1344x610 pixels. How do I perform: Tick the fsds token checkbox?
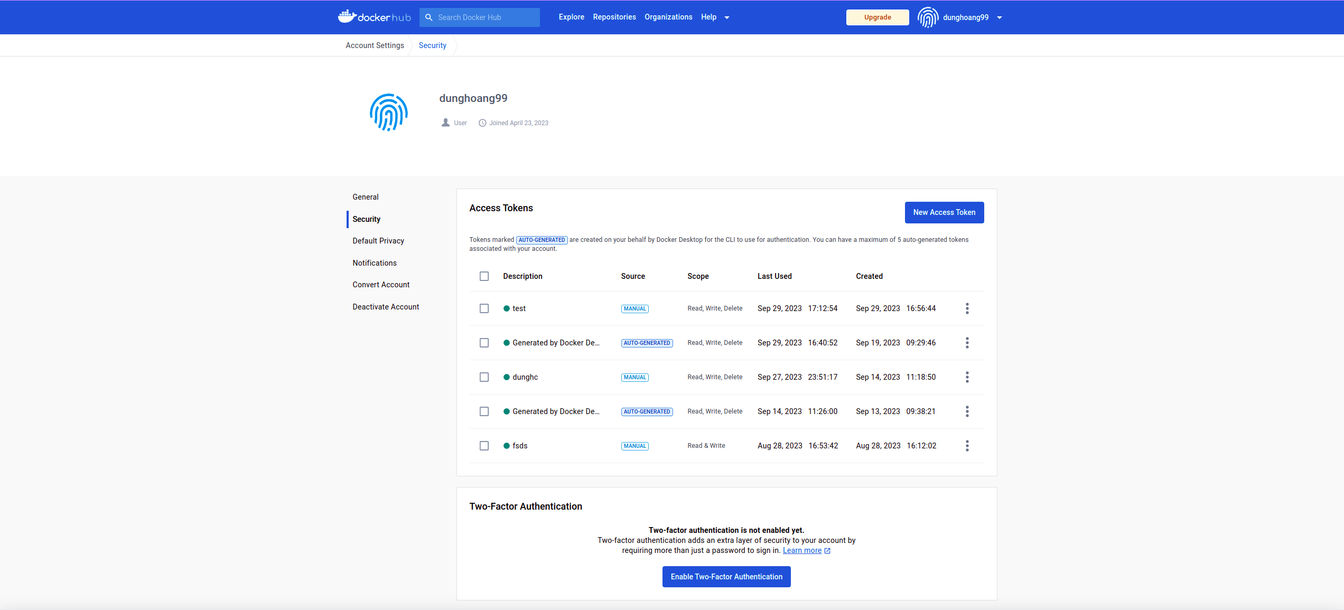tap(484, 446)
